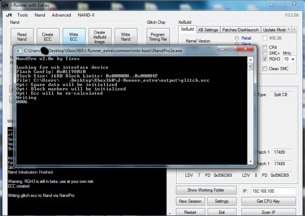The width and height of the screenshot is (305, 216).
Task: Enable the SMC+ checkbox
Action: [265, 53]
